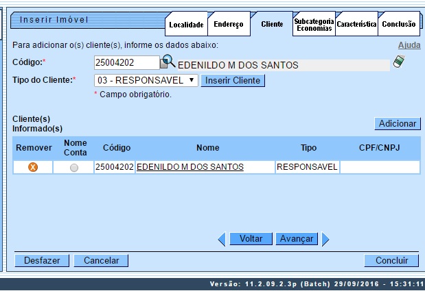Open the Conclusão tab

point(398,24)
